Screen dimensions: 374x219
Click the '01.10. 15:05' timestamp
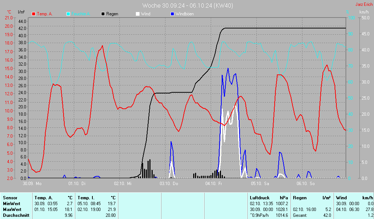(46, 210)
